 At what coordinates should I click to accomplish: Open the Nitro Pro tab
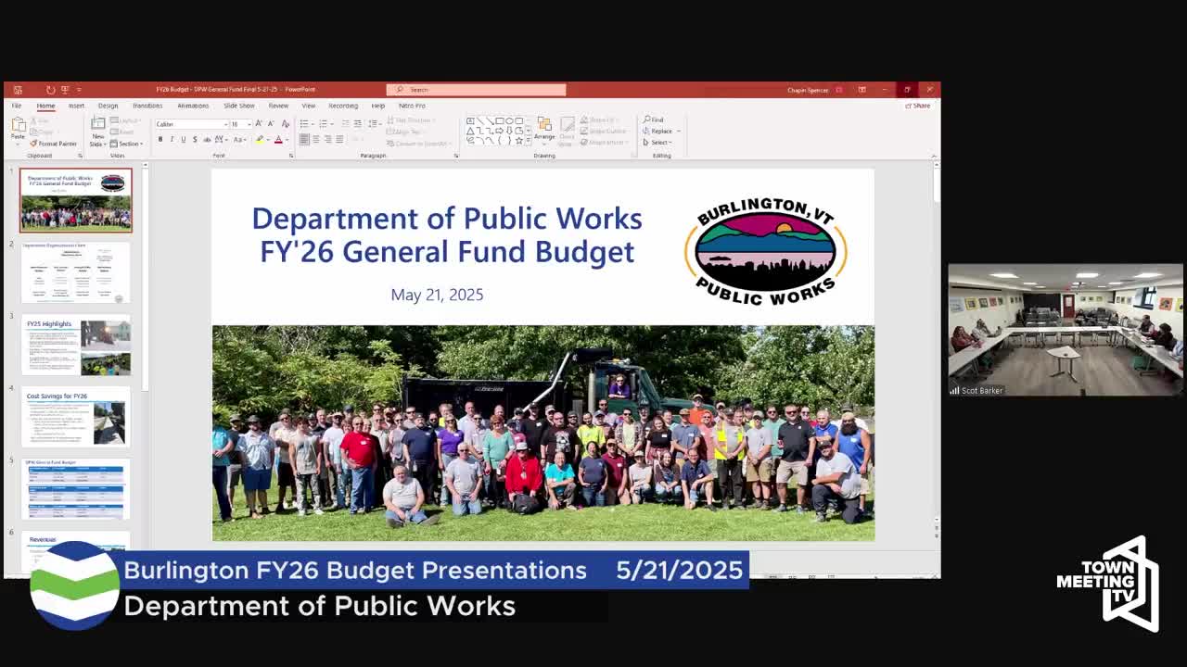[412, 106]
